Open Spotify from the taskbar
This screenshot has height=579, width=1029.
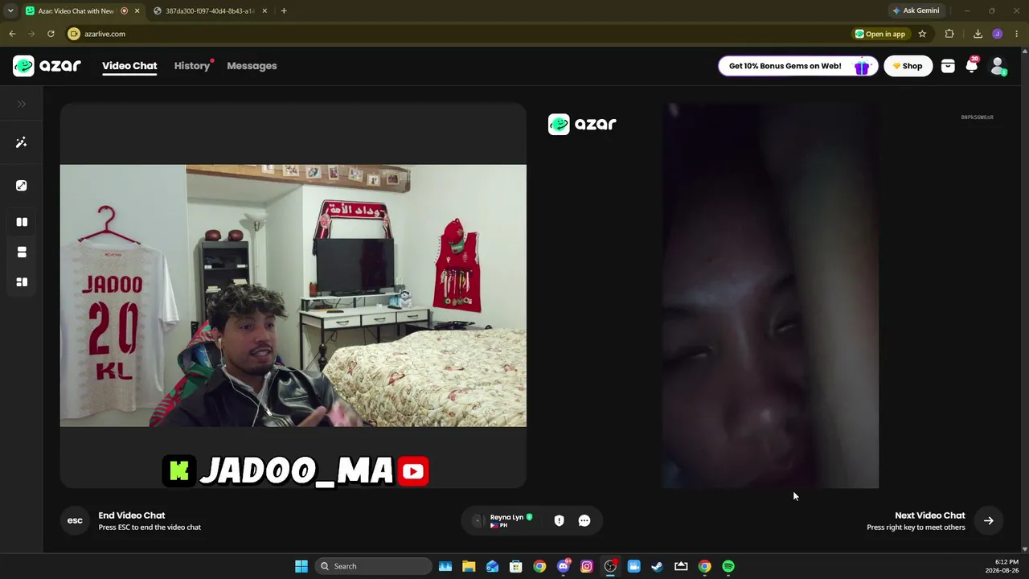(x=728, y=566)
